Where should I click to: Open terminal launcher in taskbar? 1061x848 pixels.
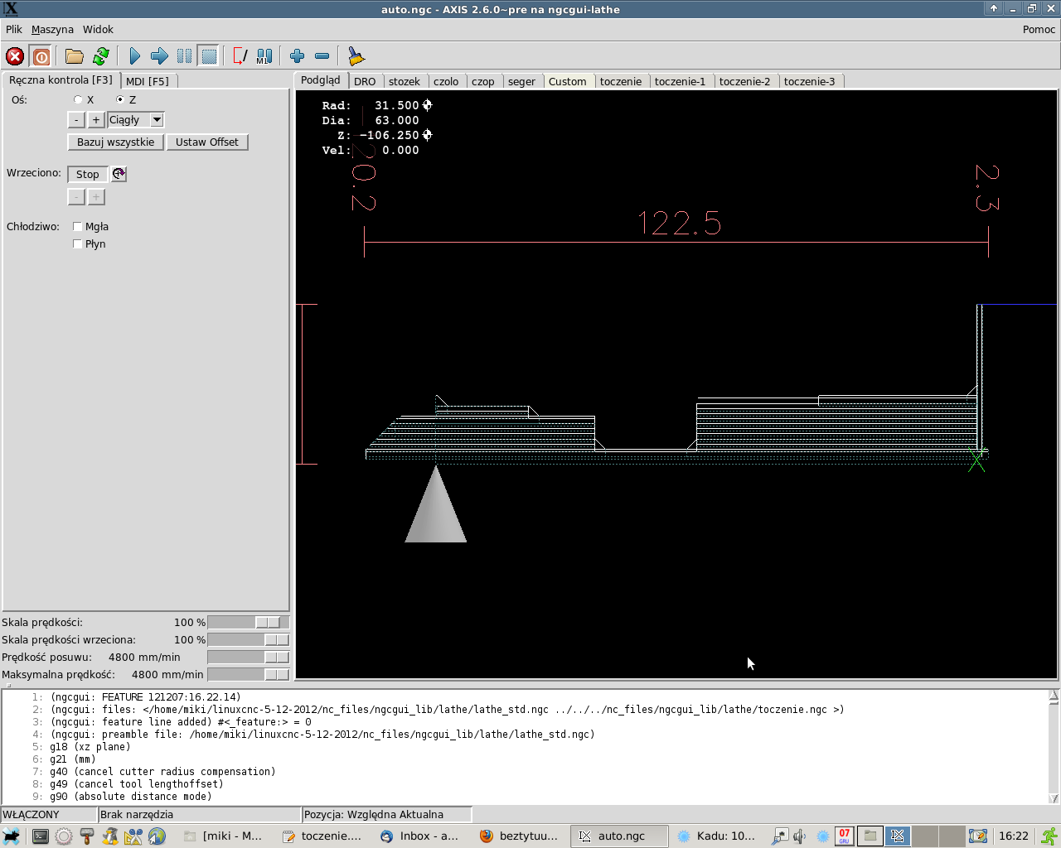[41, 836]
